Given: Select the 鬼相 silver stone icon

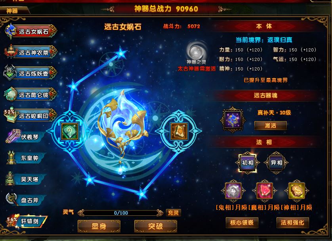Looking at the screenshot, I should coord(233,191).
